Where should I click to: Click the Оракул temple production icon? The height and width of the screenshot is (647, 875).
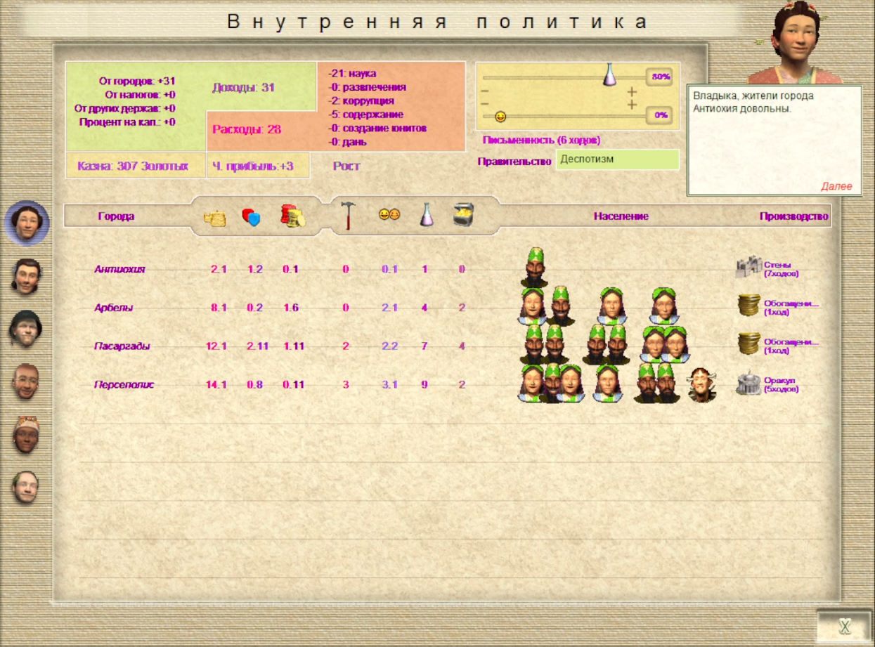click(749, 383)
